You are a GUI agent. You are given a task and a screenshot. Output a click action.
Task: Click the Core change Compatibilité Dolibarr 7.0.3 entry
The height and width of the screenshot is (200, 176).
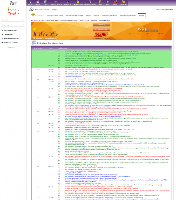click(77, 123)
